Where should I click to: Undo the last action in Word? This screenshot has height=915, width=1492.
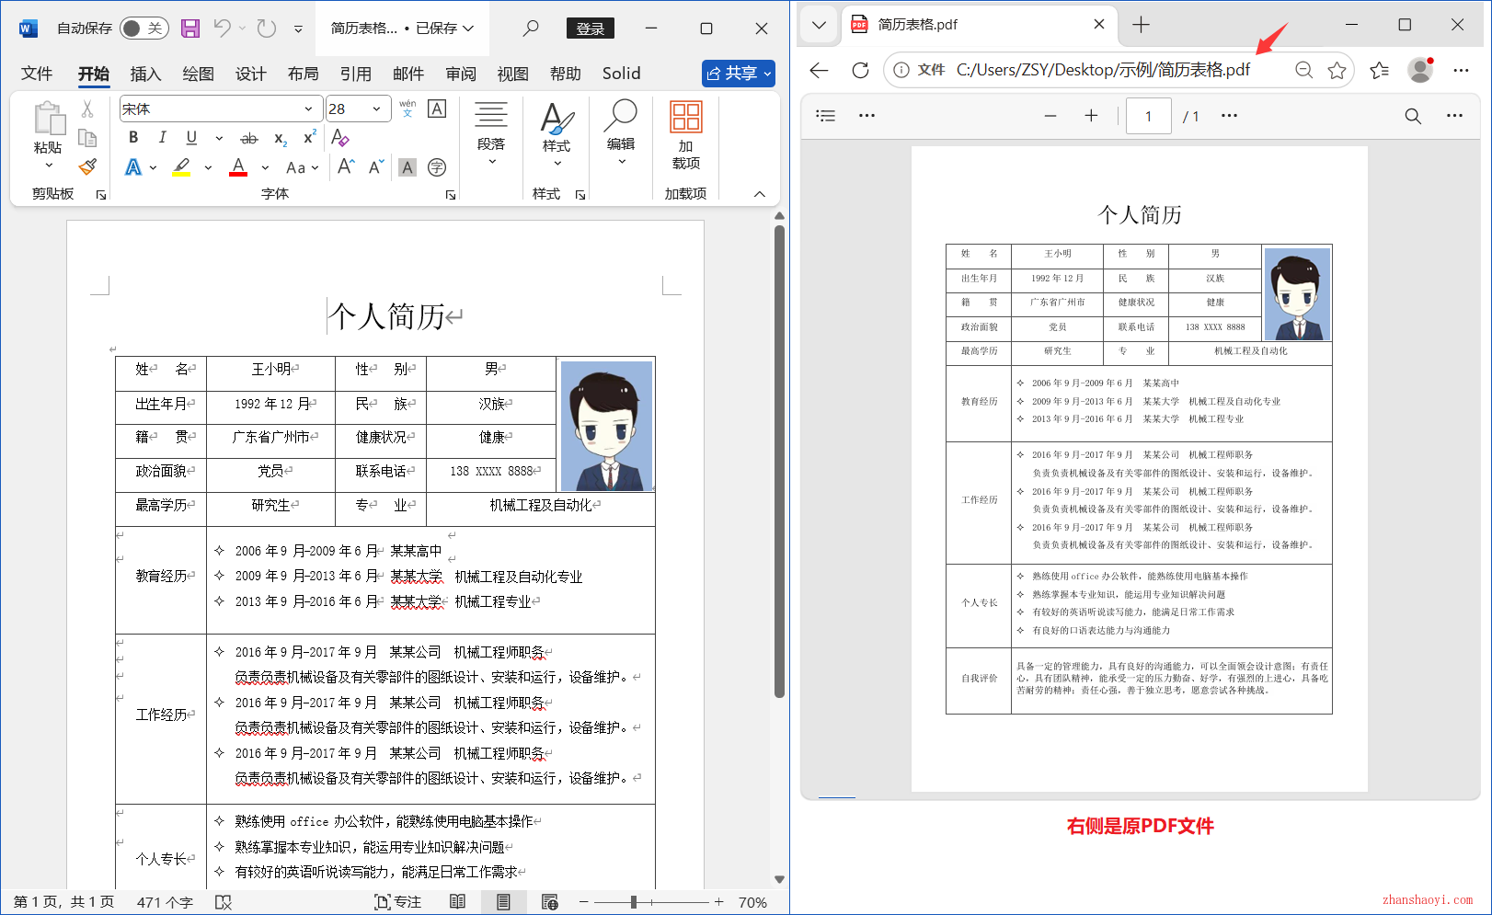[x=223, y=29]
